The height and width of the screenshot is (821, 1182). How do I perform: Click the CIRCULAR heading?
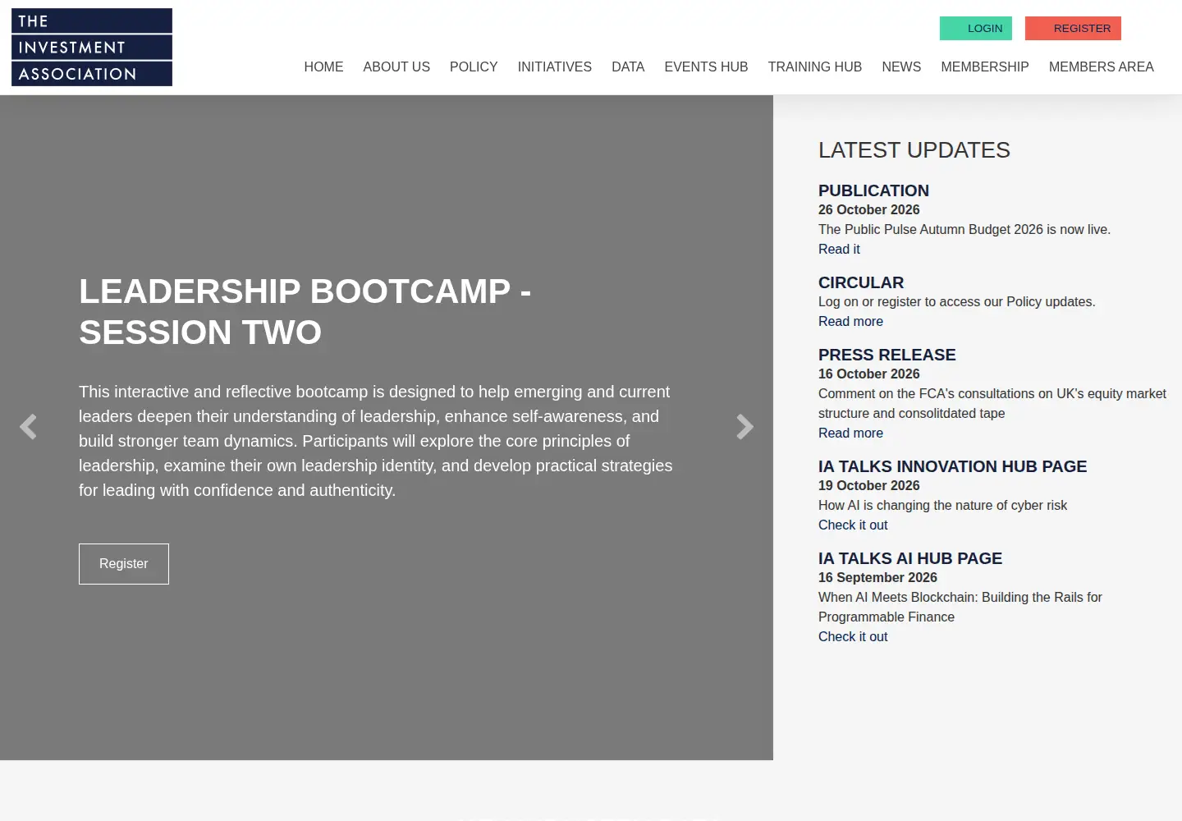[861, 282]
